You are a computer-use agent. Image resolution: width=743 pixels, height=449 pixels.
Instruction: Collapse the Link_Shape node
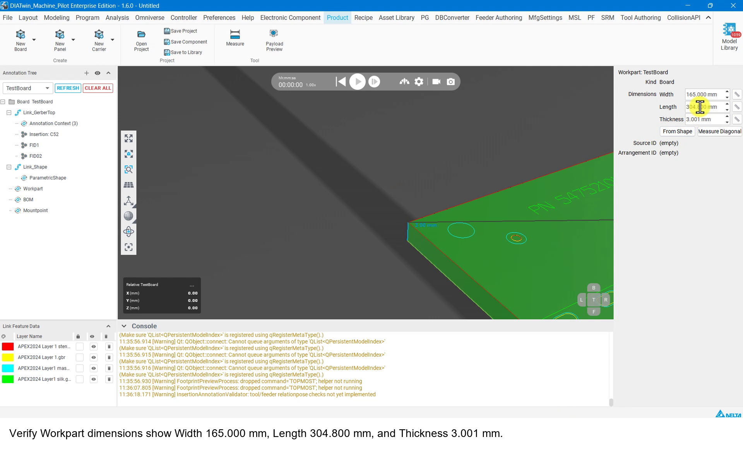click(9, 167)
